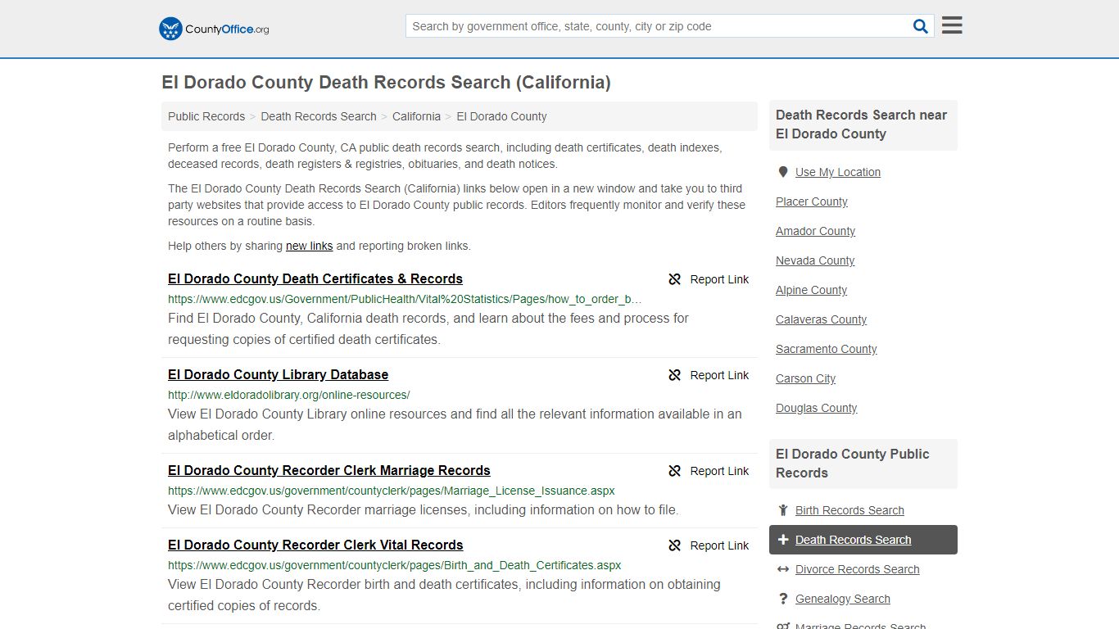Image resolution: width=1119 pixels, height=629 pixels.
Task: Click the Use My Location pin icon
Action: [783, 172]
